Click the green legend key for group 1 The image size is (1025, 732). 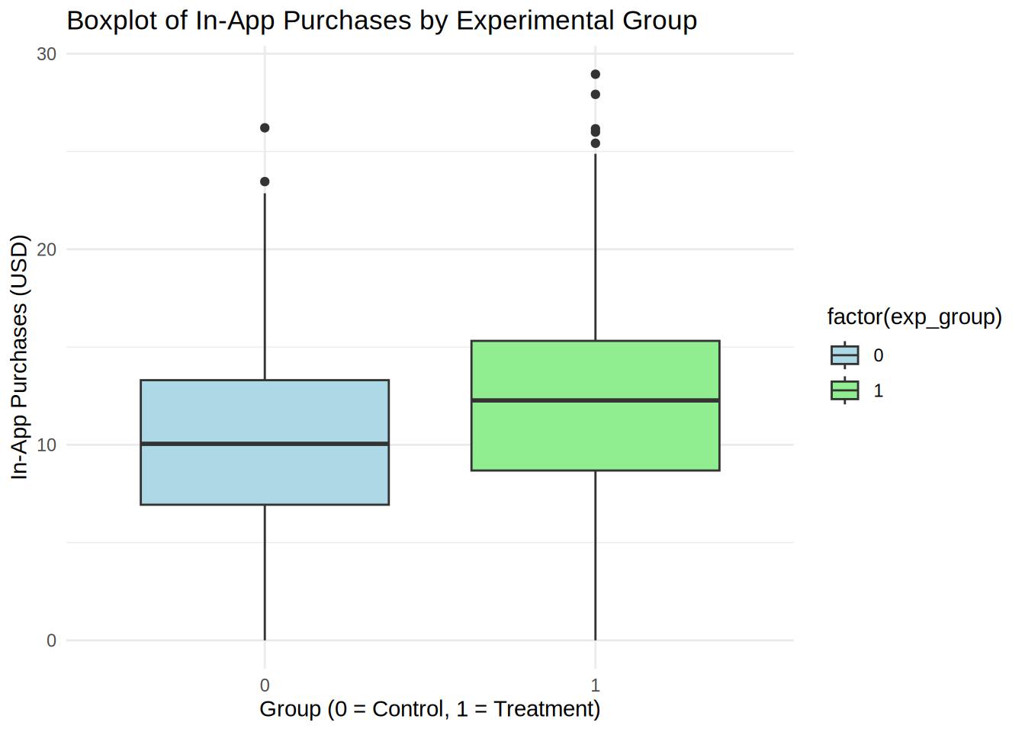click(x=844, y=390)
